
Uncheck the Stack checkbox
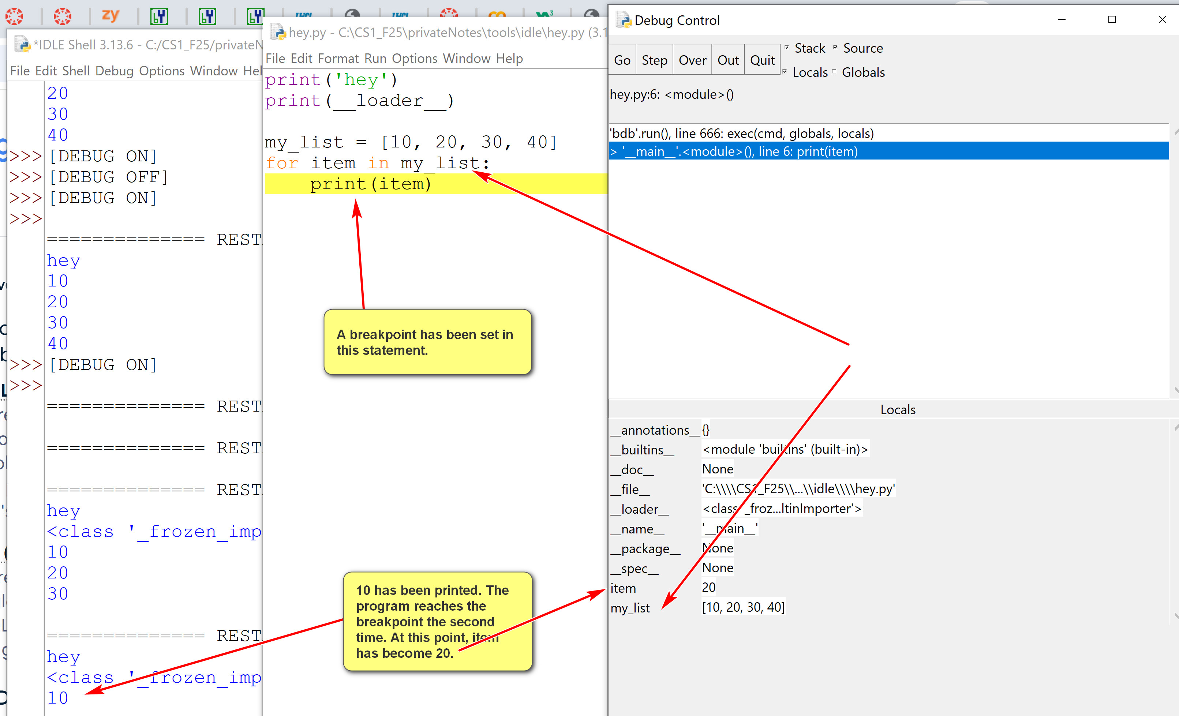(x=787, y=47)
